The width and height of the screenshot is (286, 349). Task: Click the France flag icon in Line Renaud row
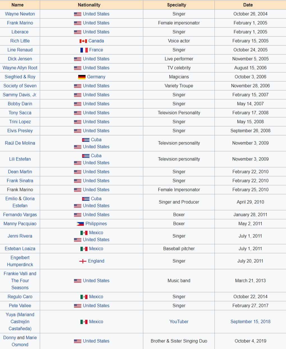click(84, 50)
